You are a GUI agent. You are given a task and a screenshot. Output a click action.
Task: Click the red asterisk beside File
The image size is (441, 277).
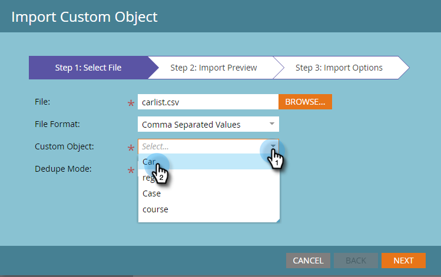click(x=131, y=104)
